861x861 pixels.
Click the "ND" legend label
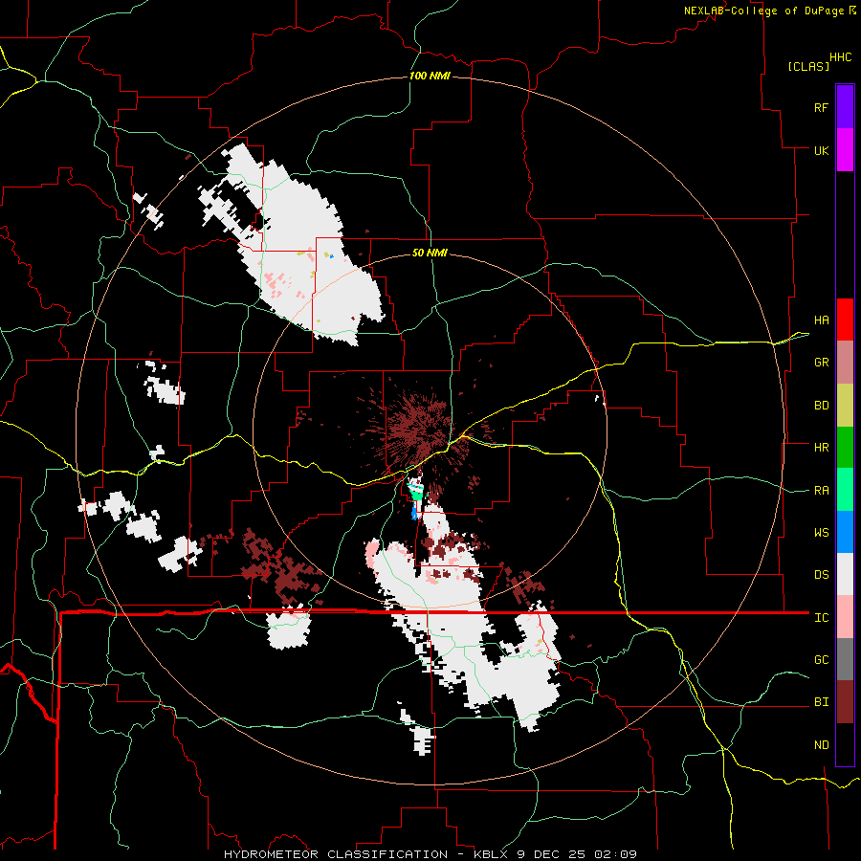click(821, 745)
